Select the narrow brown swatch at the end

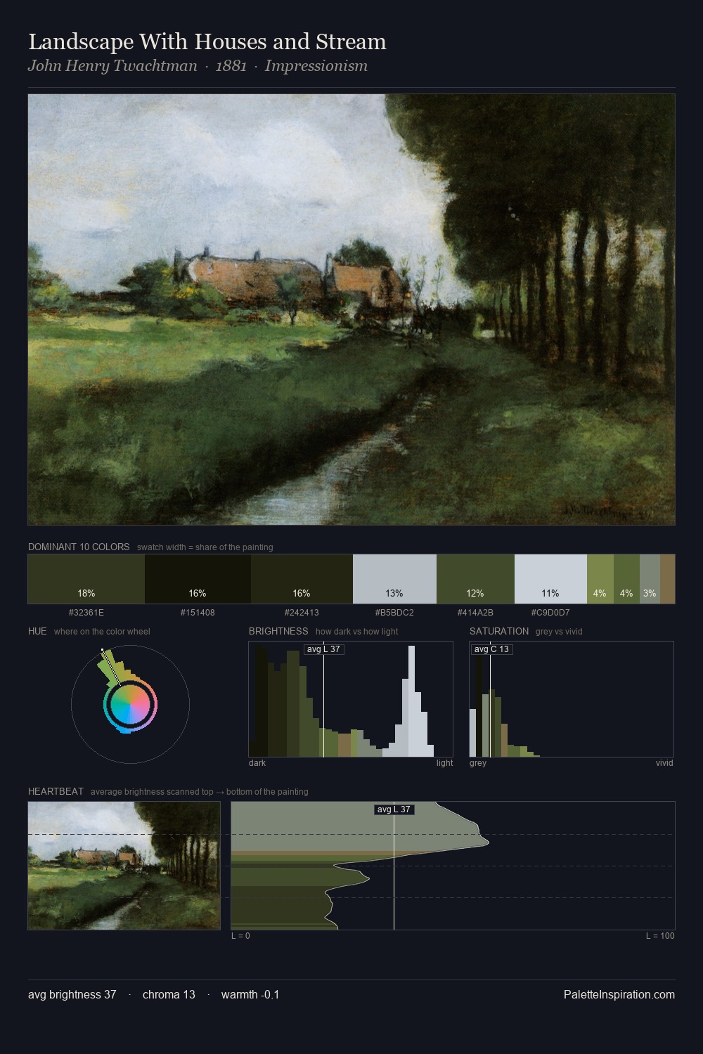(x=667, y=579)
